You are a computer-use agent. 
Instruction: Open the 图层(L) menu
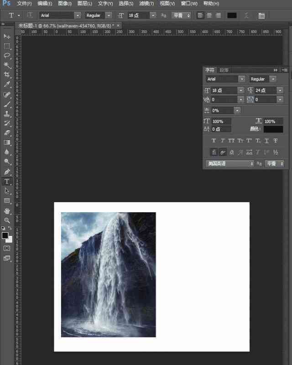(85, 4)
